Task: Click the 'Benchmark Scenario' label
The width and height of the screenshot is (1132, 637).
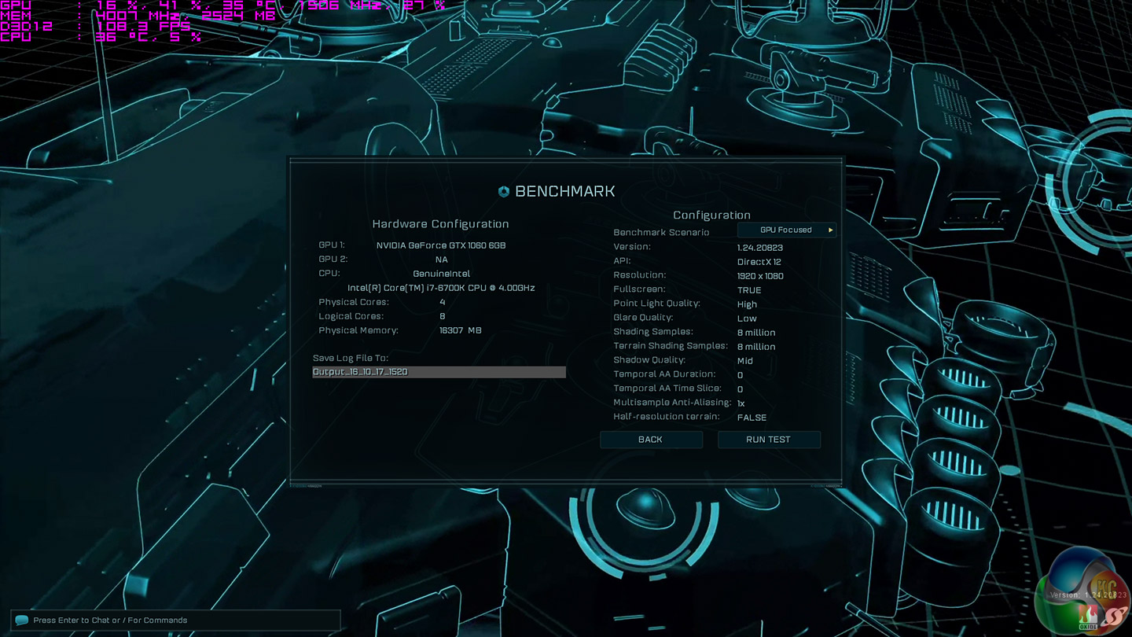Action: click(x=661, y=232)
